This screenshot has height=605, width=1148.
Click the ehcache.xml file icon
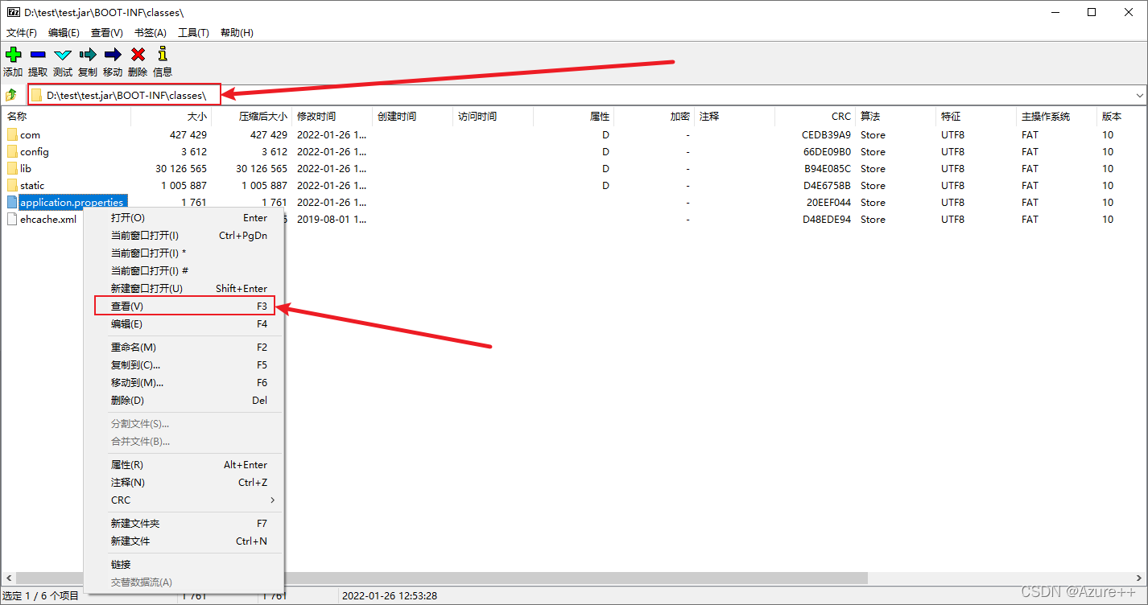[x=12, y=219]
